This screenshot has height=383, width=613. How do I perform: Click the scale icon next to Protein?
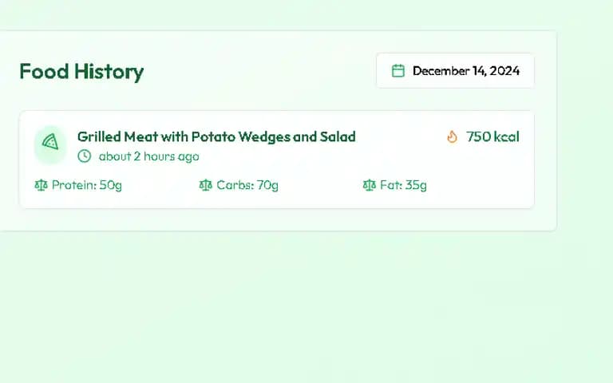click(41, 185)
